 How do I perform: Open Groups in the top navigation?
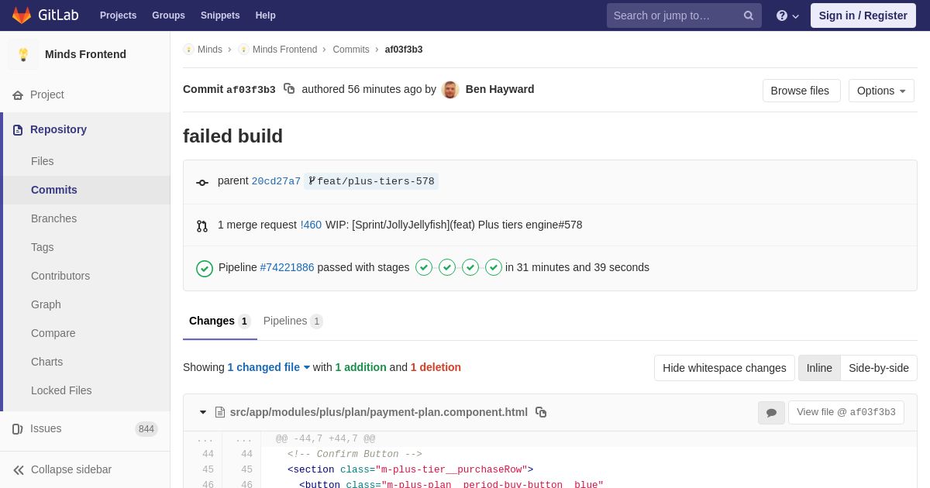coord(168,15)
